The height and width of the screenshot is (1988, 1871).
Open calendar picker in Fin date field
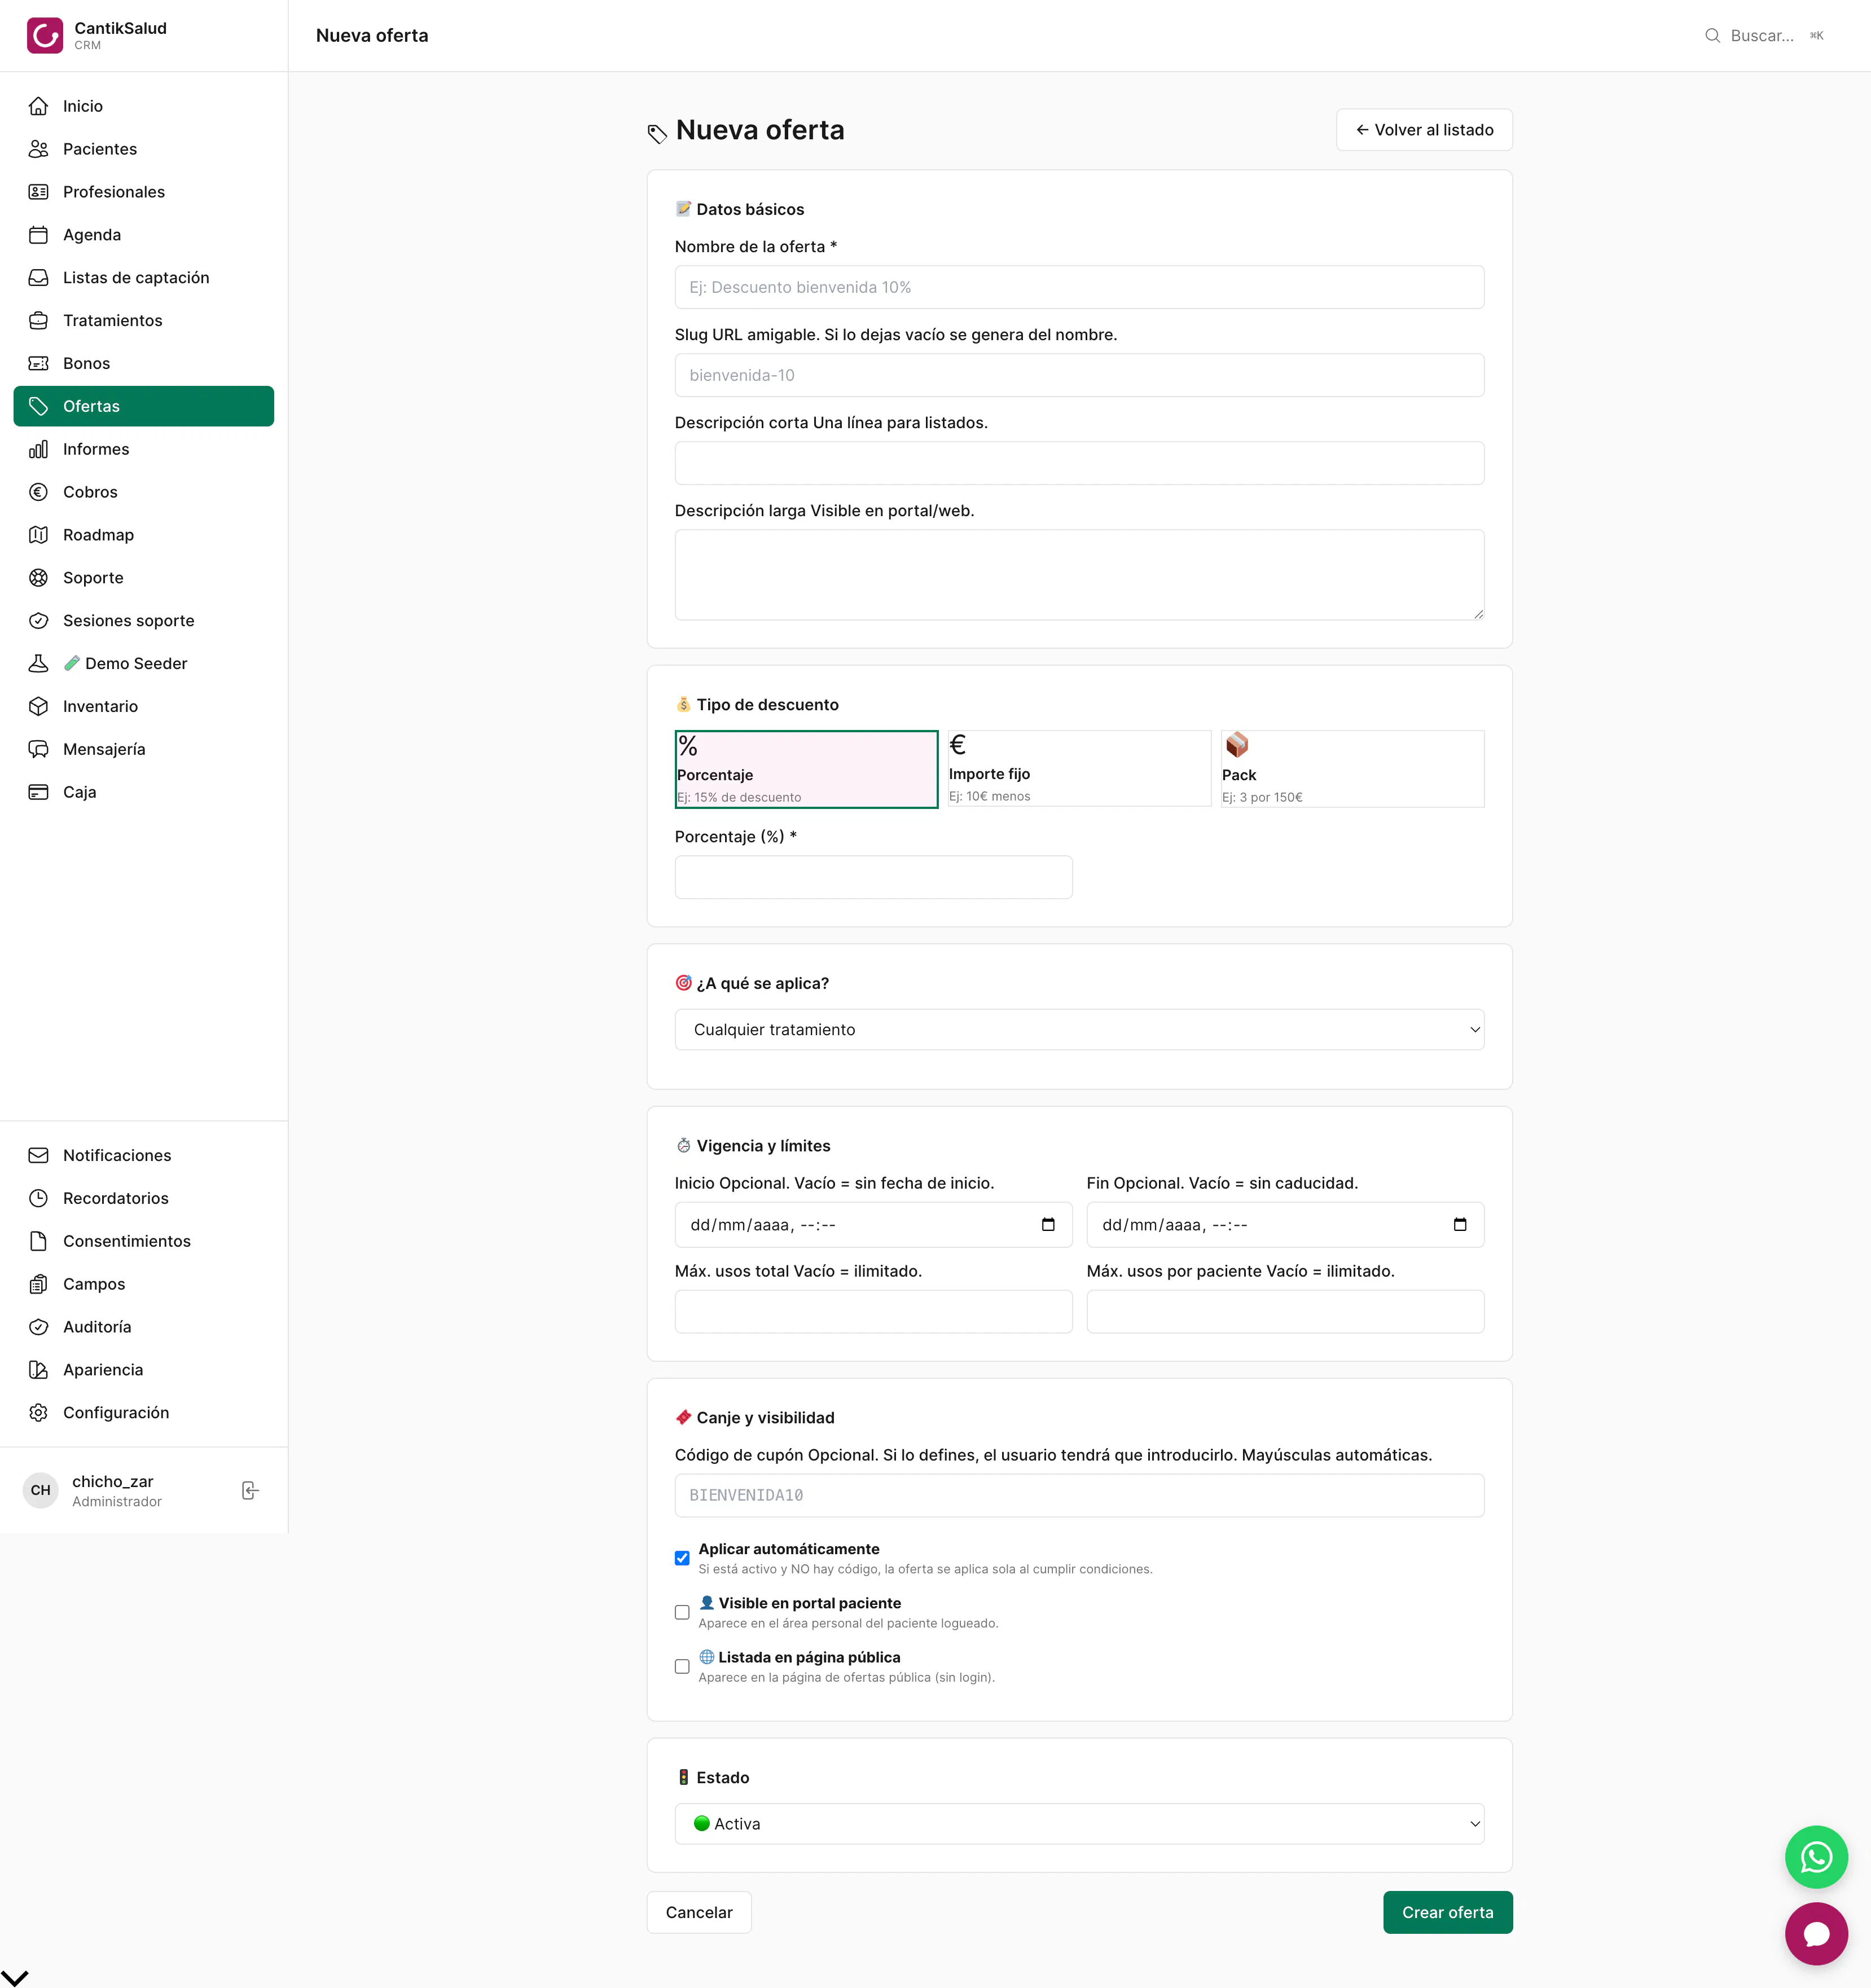[1460, 1225]
